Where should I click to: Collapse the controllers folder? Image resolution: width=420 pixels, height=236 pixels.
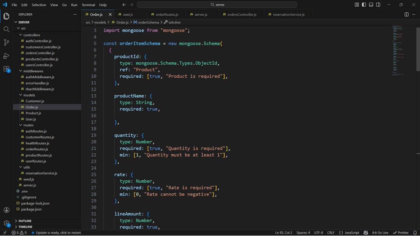[x=47, y=35]
